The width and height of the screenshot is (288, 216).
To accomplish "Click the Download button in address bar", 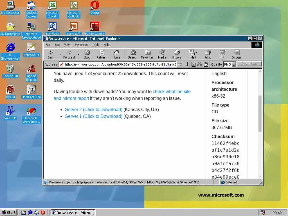I will (249, 64).
